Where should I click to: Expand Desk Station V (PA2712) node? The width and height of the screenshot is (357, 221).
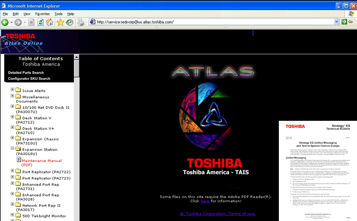pyautogui.click(x=12, y=117)
